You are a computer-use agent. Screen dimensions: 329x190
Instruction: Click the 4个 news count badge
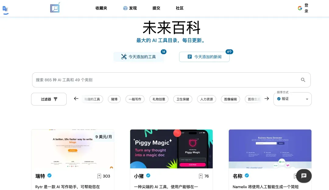pos(229,52)
